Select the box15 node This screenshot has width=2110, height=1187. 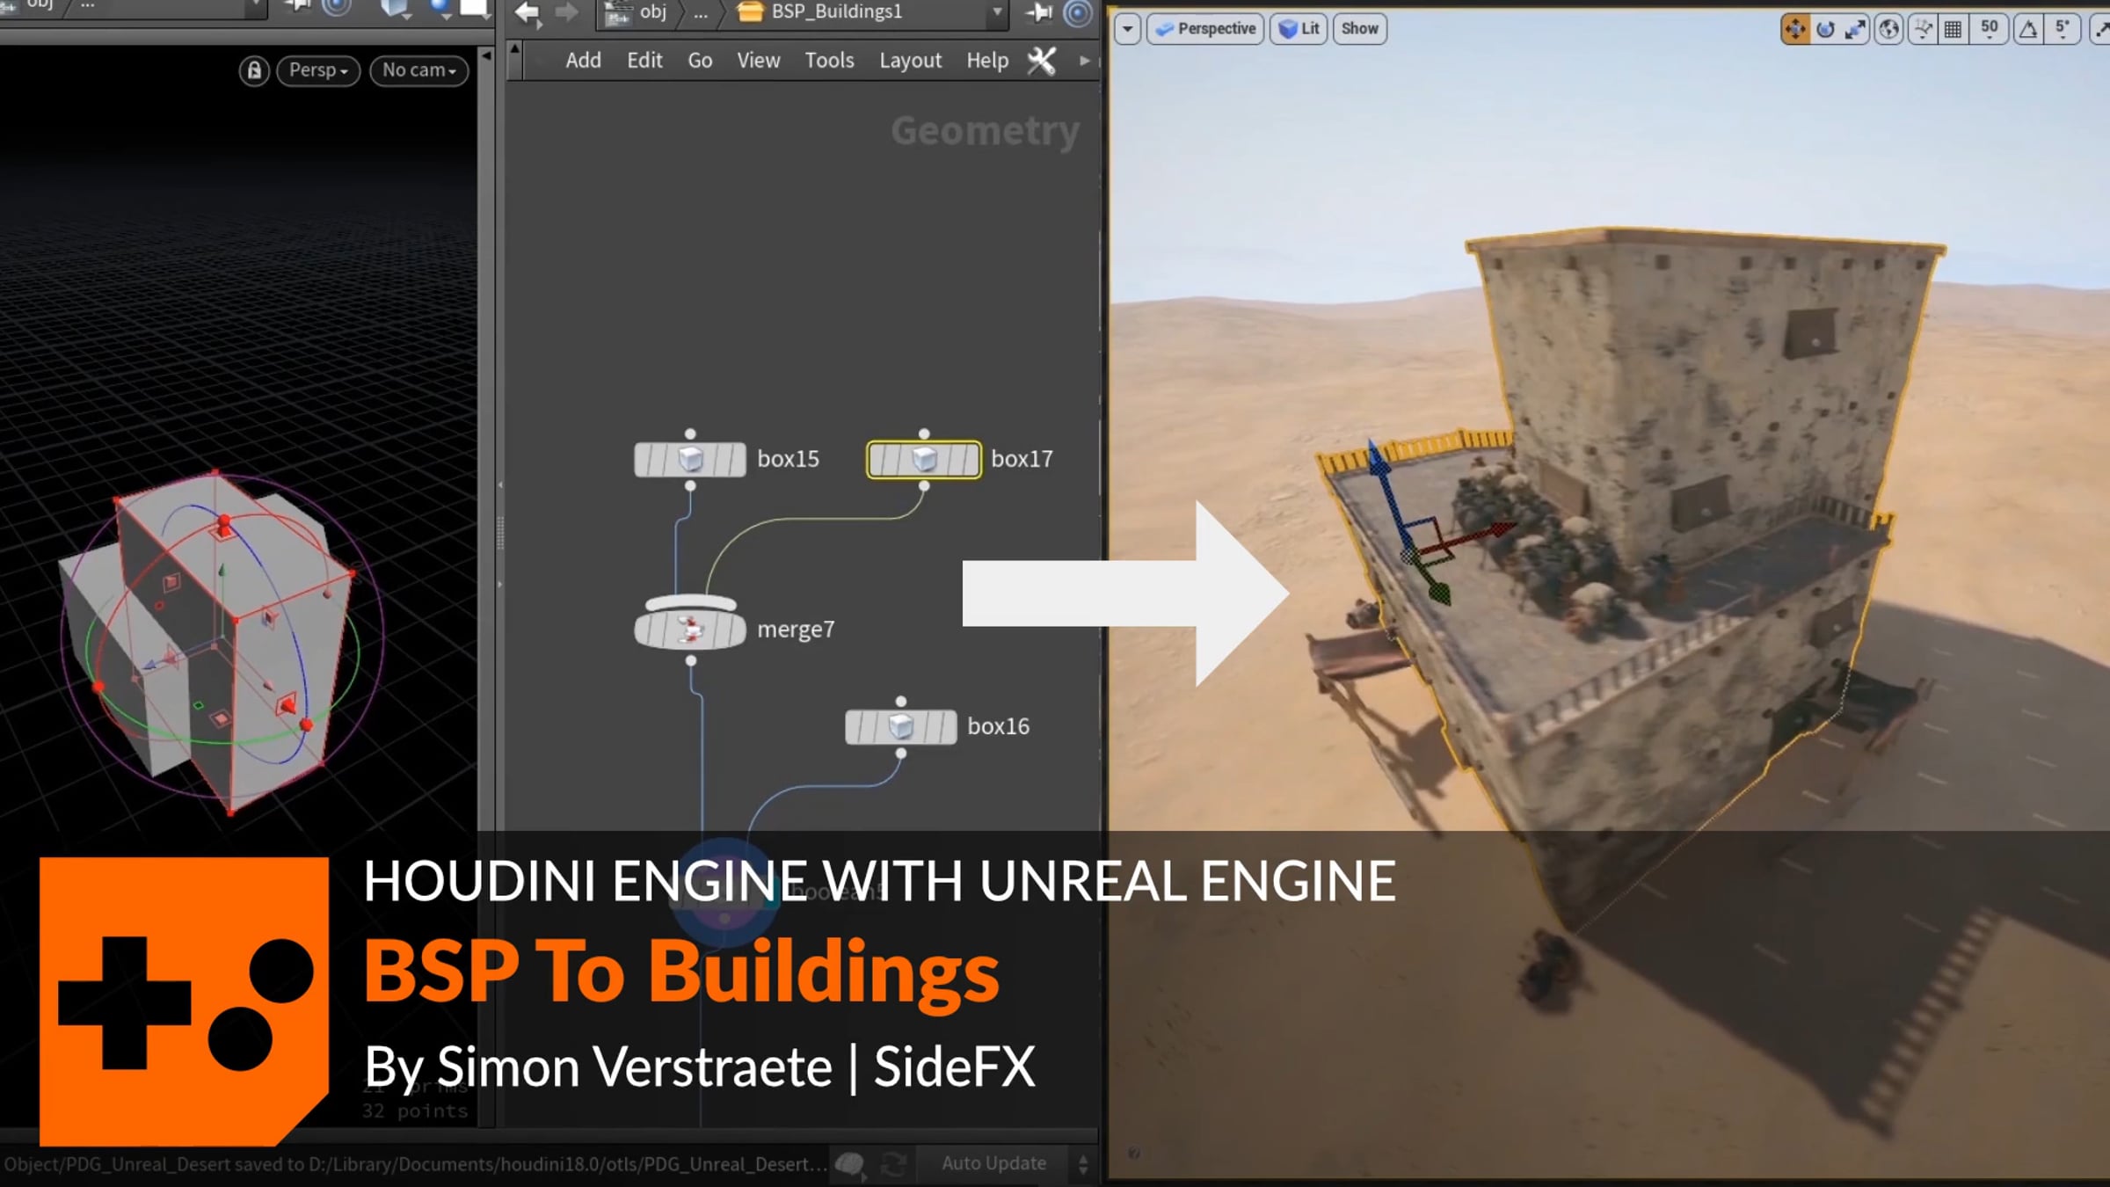(691, 458)
